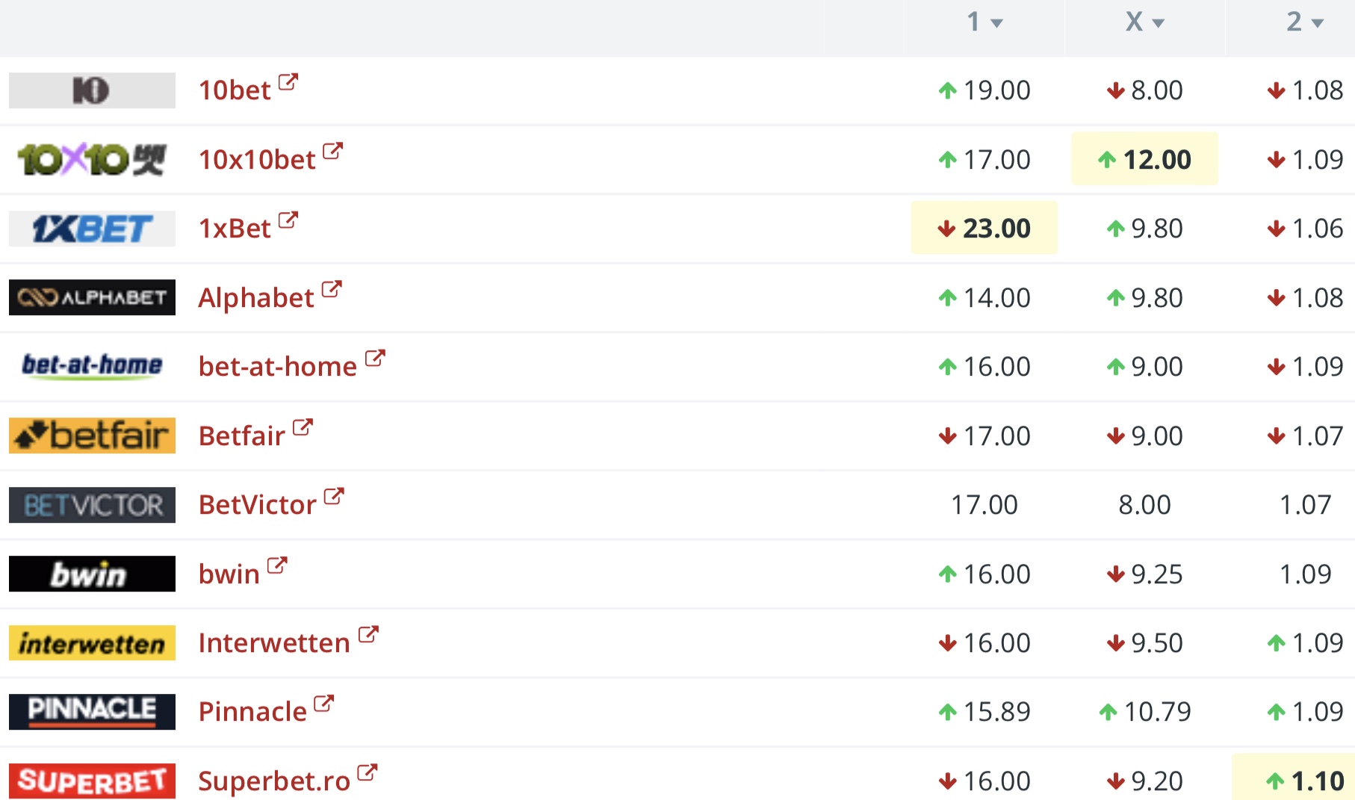This screenshot has width=1355, height=800.
Task: Click the BetVictor logo
Action: [x=92, y=505]
